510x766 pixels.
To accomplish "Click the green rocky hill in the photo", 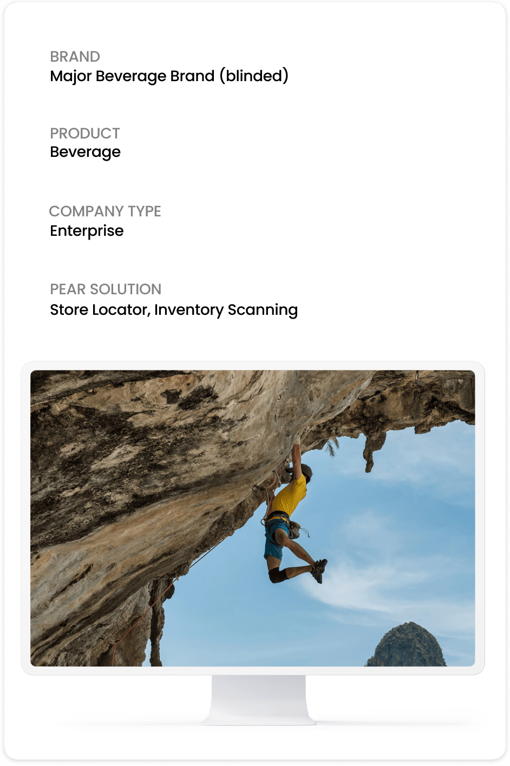I will point(406,645).
